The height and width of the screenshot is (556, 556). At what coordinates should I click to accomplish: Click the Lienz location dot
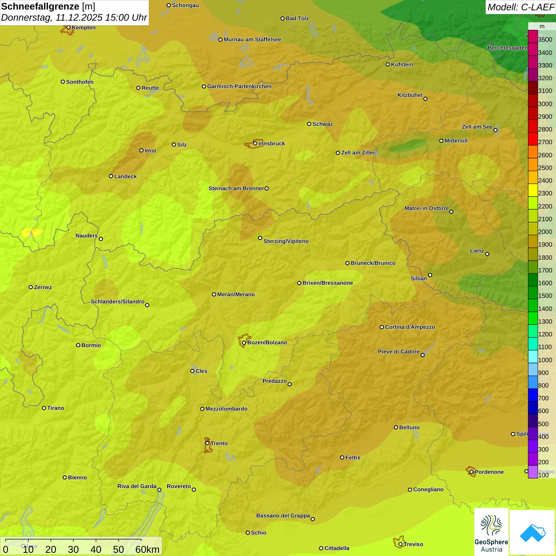(487, 254)
